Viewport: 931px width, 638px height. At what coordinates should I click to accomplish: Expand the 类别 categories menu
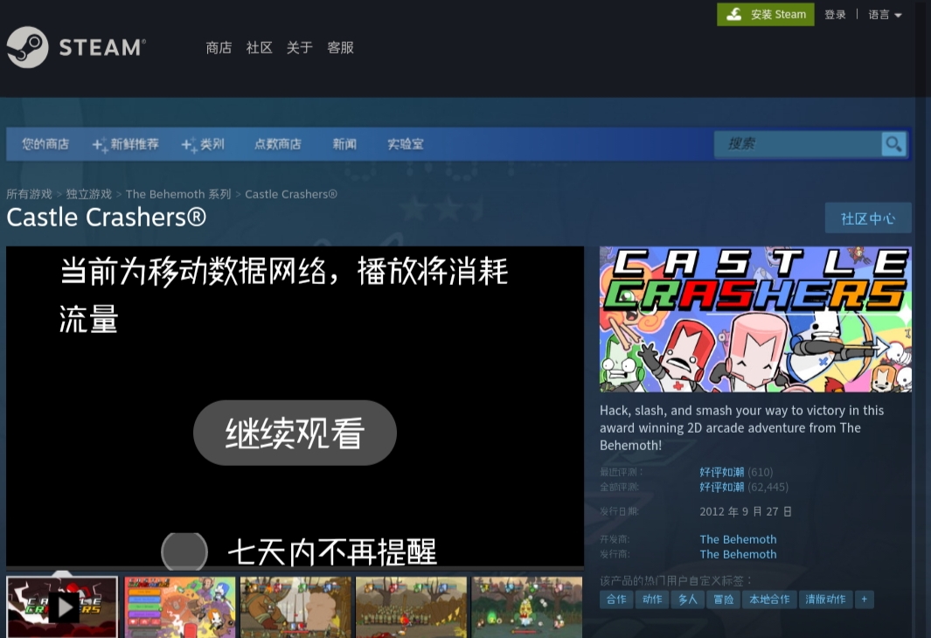[203, 144]
